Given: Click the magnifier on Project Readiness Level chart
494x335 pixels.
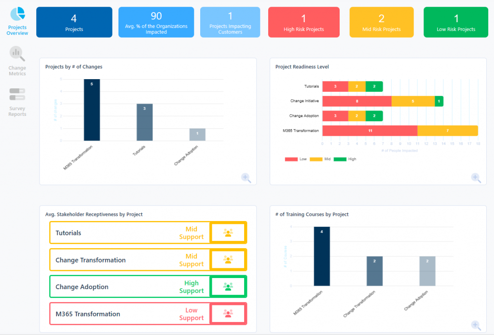Looking at the screenshot, I should [x=476, y=178].
